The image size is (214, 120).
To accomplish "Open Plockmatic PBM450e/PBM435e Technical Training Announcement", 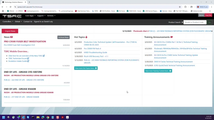I will (180, 50).
